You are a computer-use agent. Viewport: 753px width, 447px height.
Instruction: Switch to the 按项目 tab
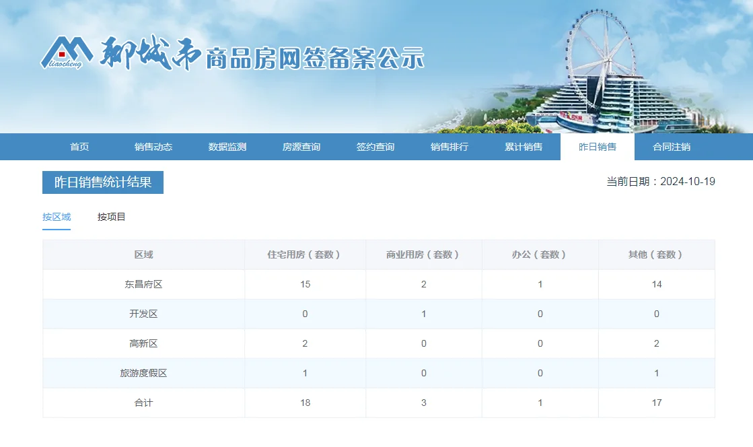pyautogui.click(x=112, y=217)
